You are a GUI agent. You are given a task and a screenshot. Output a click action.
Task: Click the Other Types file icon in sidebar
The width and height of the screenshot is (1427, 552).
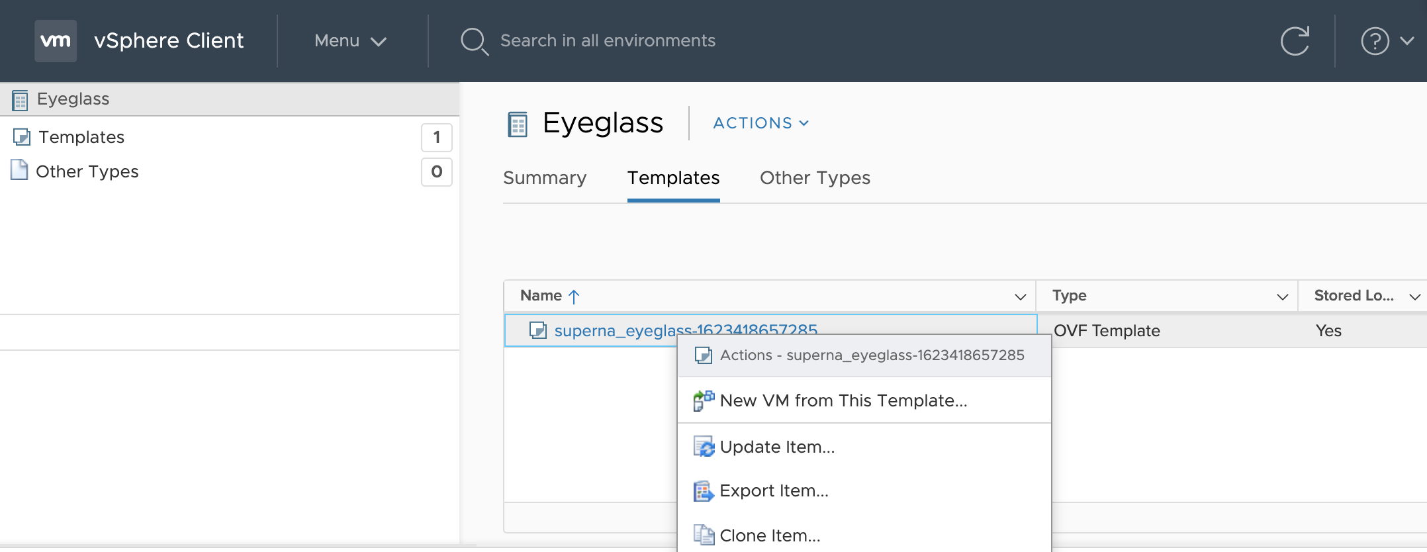pos(19,170)
